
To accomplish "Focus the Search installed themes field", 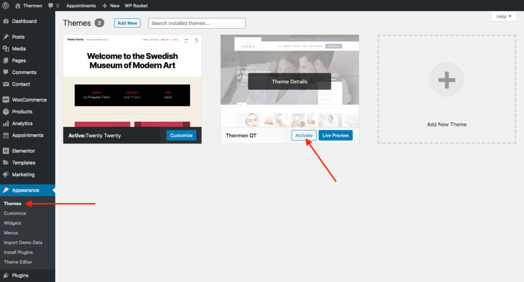I will tap(197, 23).
